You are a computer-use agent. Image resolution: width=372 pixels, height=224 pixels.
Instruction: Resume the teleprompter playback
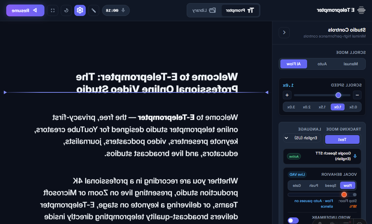pos(25,10)
